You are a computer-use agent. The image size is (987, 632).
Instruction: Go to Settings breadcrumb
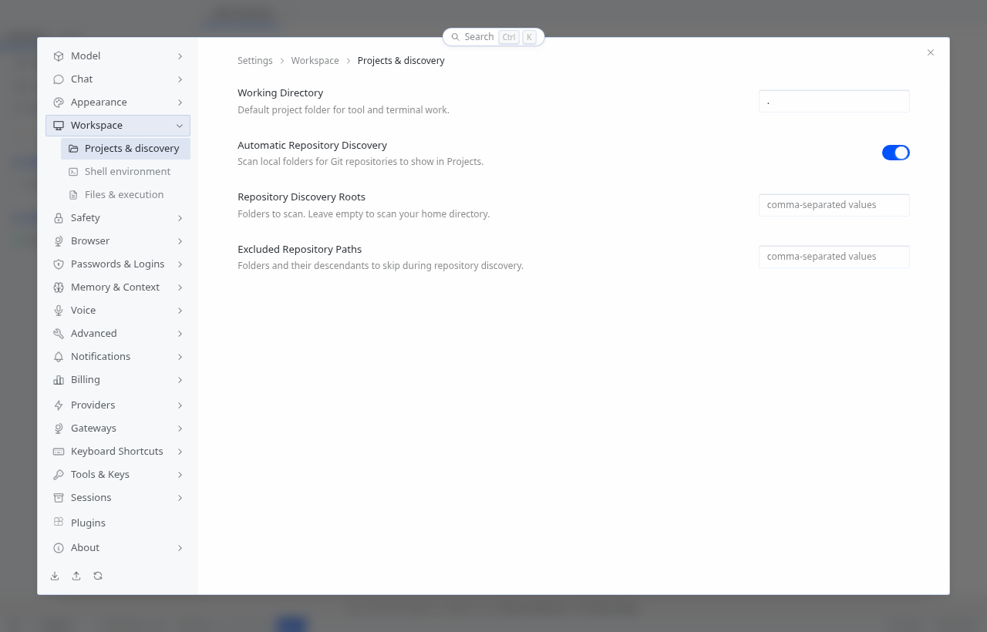[x=255, y=61]
